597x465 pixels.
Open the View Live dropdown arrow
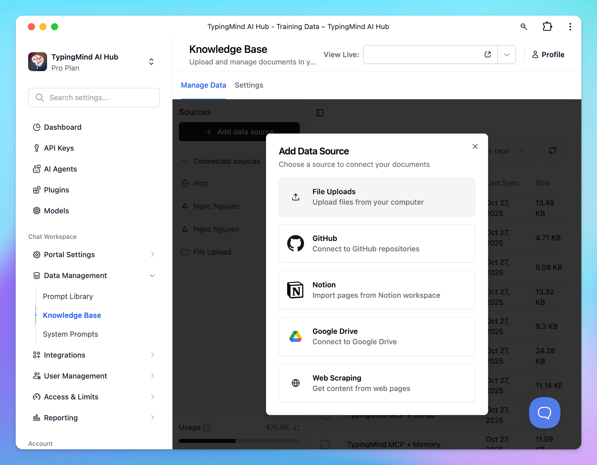(x=506, y=55)
